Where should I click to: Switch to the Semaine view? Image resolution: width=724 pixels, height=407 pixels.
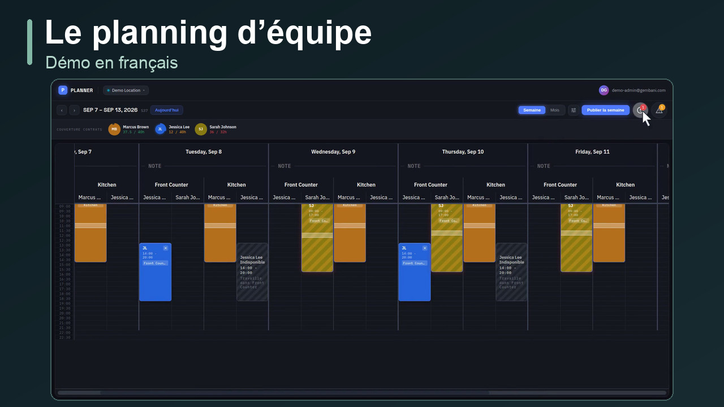tap(532, 110)
